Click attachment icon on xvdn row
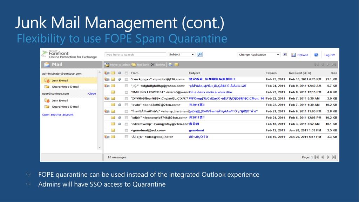Viewport: 359px width, 202px height. pos(119,105)
